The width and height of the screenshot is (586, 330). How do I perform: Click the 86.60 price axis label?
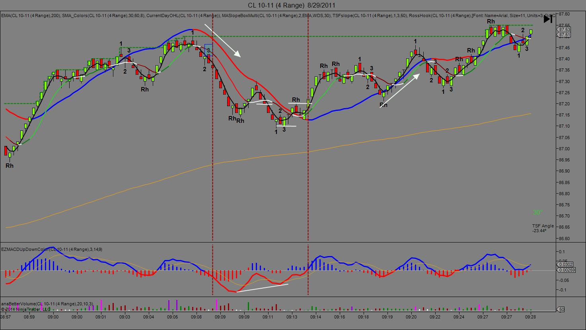[565, 239]
